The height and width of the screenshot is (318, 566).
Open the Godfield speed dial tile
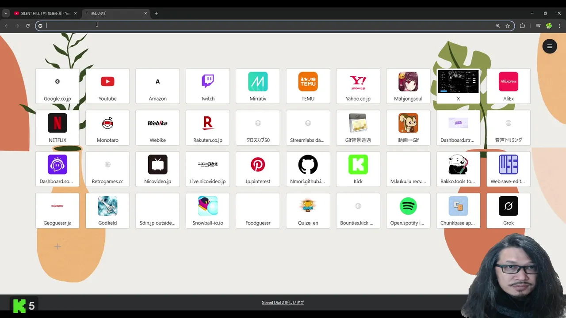click(x=107, y=211)
